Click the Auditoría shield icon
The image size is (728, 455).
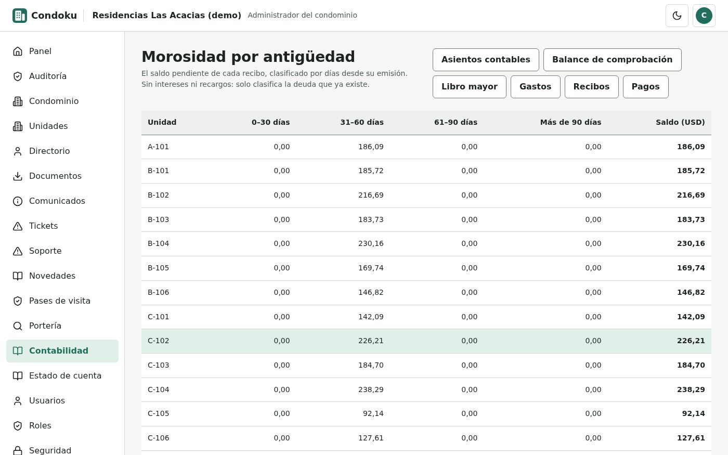click(x=18, y=76)
